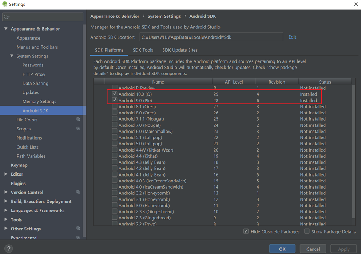The image size is (361, 254).
Task: Expand the Languages & Frameworks node
Action: [6, 210]
